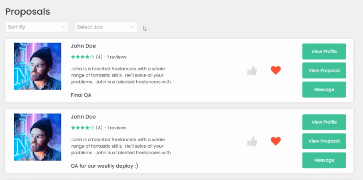Screen dimensions: 363x180
Task: Click thumbs-up icon on weekly deploy proposal
Action: tap(252, 141)
